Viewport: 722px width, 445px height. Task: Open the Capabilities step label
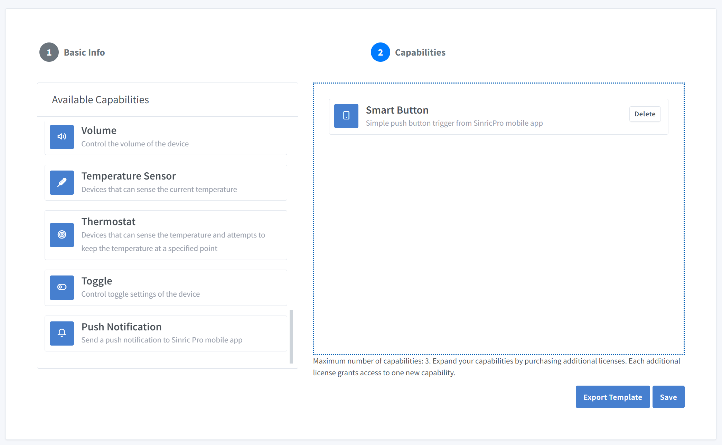(420, 52)
